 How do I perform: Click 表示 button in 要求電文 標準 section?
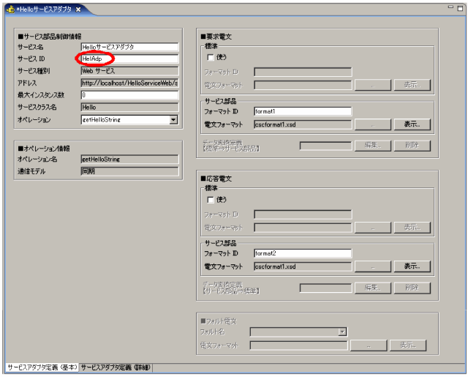click(x=412, y=85)
